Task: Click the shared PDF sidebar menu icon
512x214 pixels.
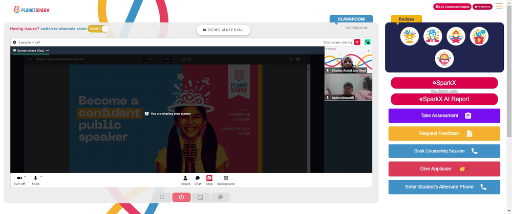Action: pyautogui.click(x=30, y=59)
